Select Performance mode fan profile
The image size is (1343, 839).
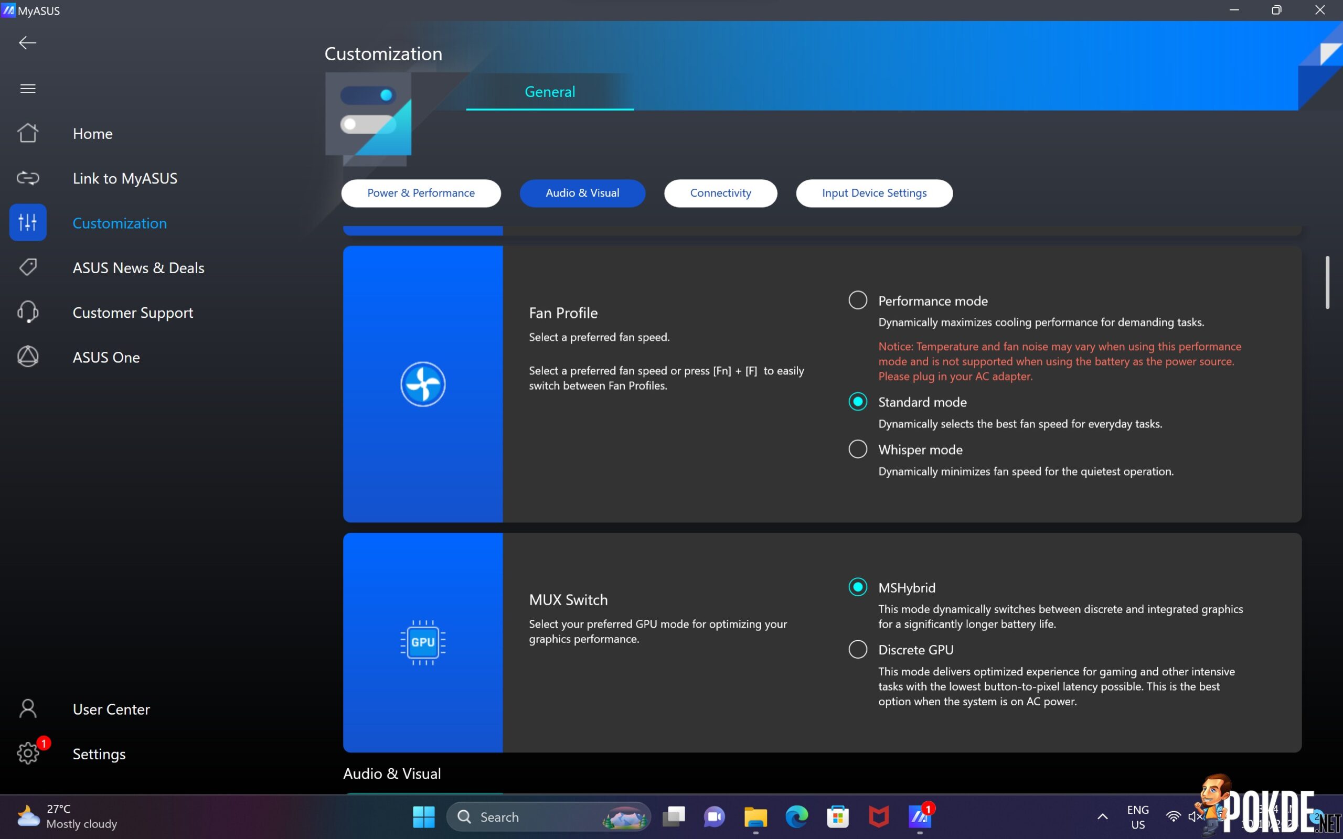pos(858,300)
